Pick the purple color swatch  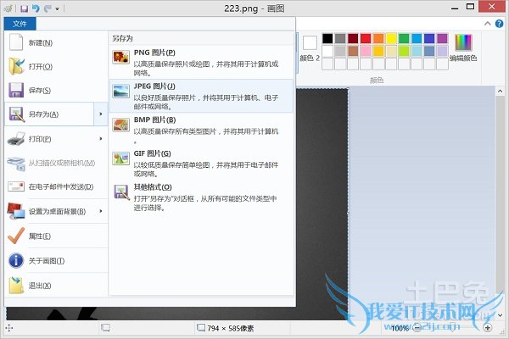point(442,38)
